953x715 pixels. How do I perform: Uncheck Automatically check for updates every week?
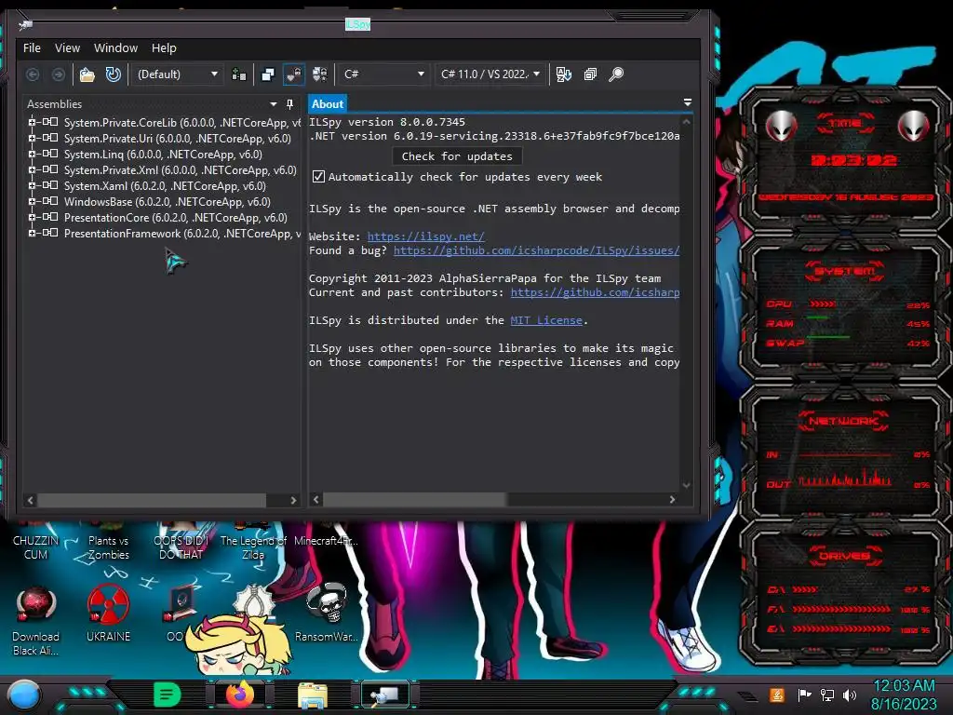318,177
